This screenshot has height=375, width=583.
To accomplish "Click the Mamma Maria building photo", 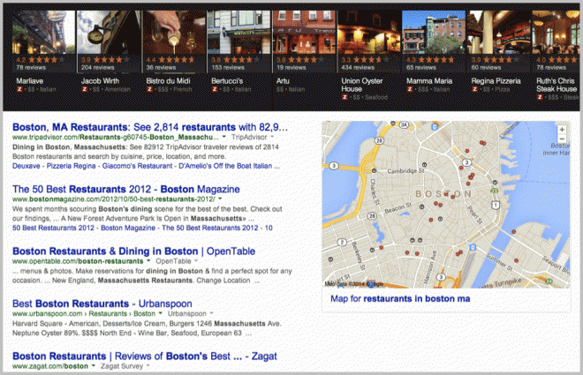I will point(434,33).
